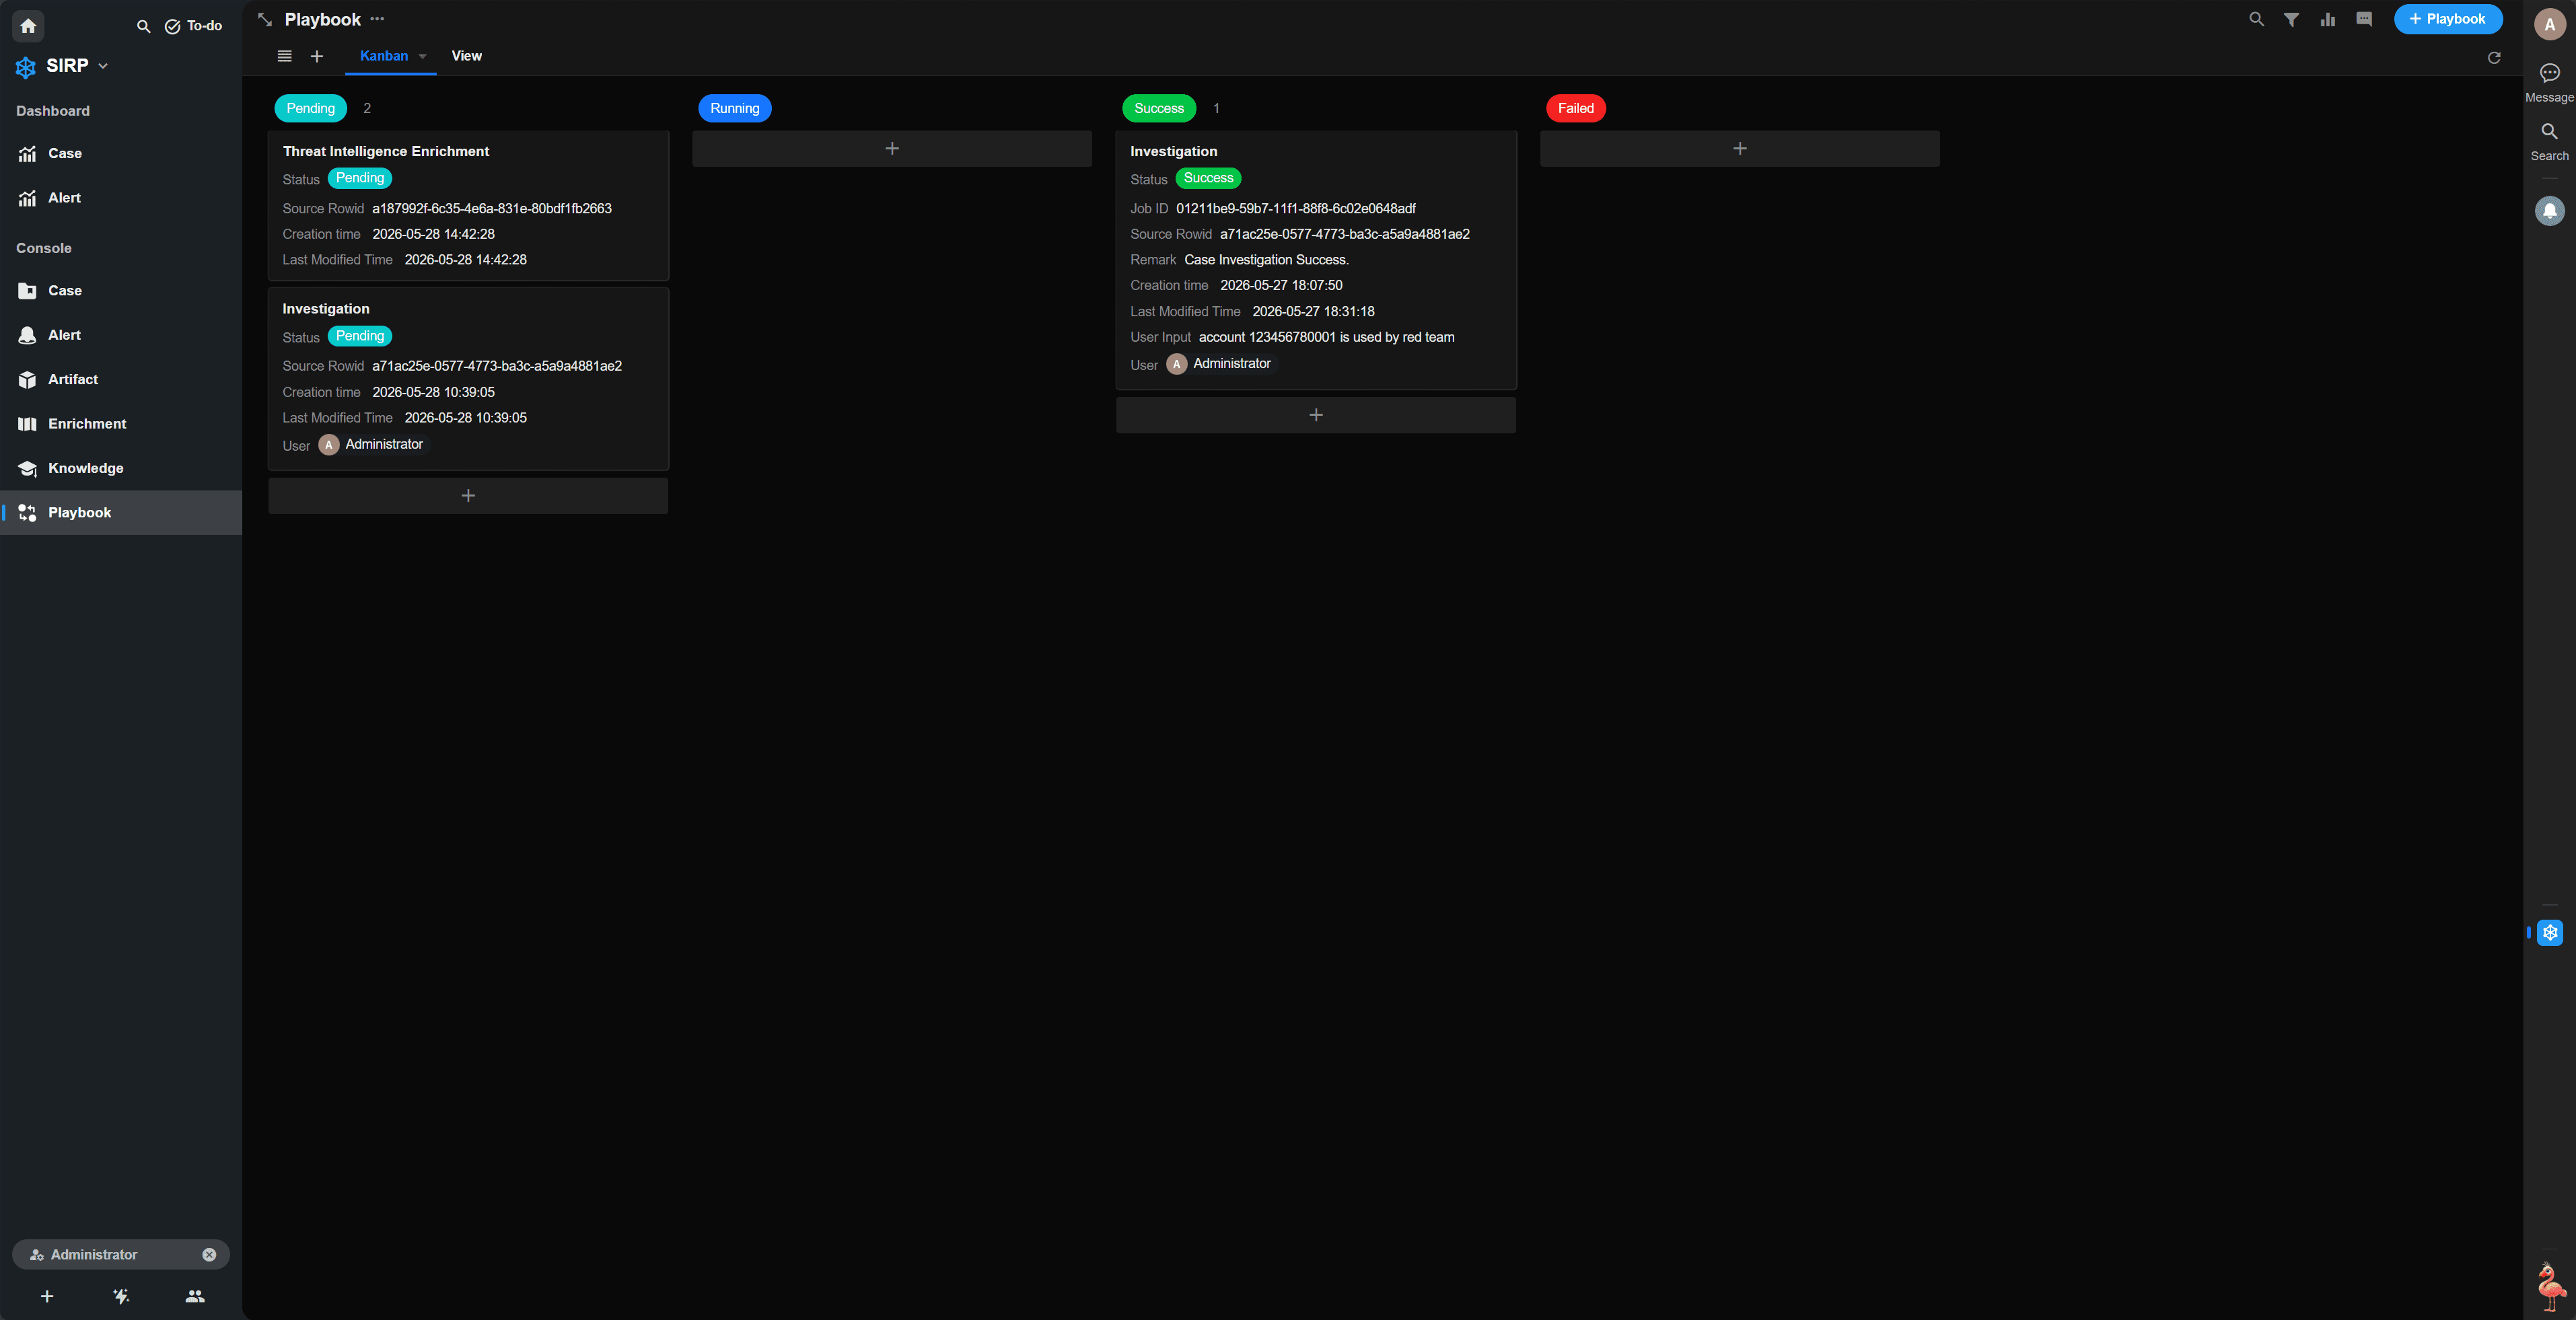Open the Enrichment section
Image resolution: width=2576 pixels, height=1320 pixels.
click(x=121, y=424)
